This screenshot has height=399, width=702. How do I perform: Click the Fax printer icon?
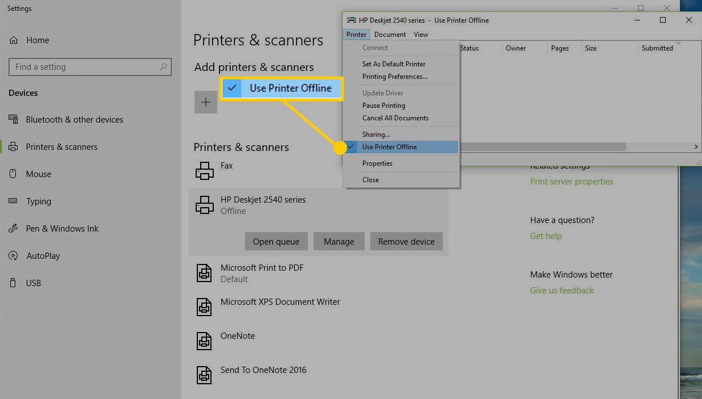(205, 171)
